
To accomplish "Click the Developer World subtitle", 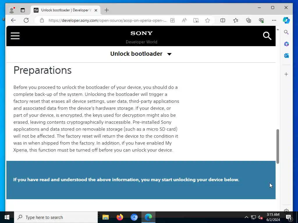I will click(141, 42).
